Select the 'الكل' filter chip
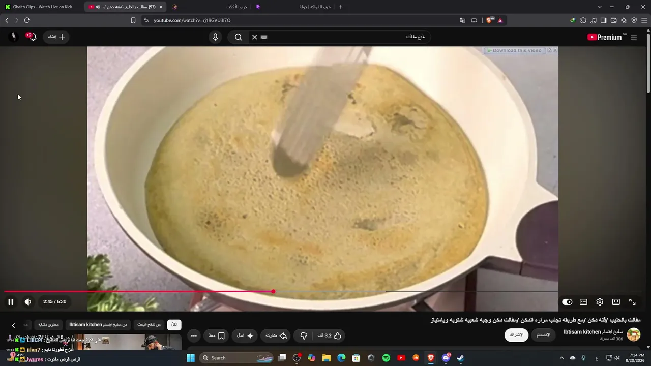Screen dimensions: 651x366 [x=174, y=325]
